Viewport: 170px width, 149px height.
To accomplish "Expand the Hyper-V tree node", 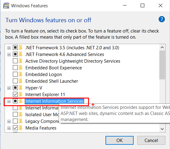I will (x=9, y=88).
